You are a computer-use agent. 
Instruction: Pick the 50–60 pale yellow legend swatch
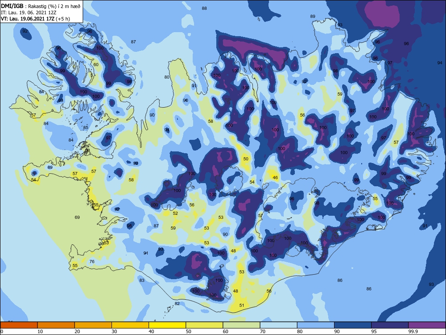pos(204,325)
